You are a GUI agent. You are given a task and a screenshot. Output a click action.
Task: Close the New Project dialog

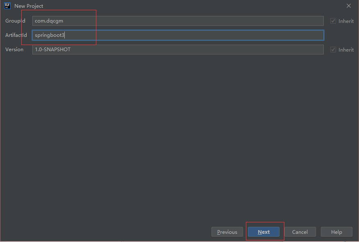(348, 6)
